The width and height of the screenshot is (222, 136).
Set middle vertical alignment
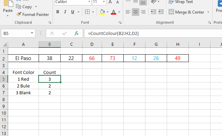pyautogui.click(x=136, y=1)
